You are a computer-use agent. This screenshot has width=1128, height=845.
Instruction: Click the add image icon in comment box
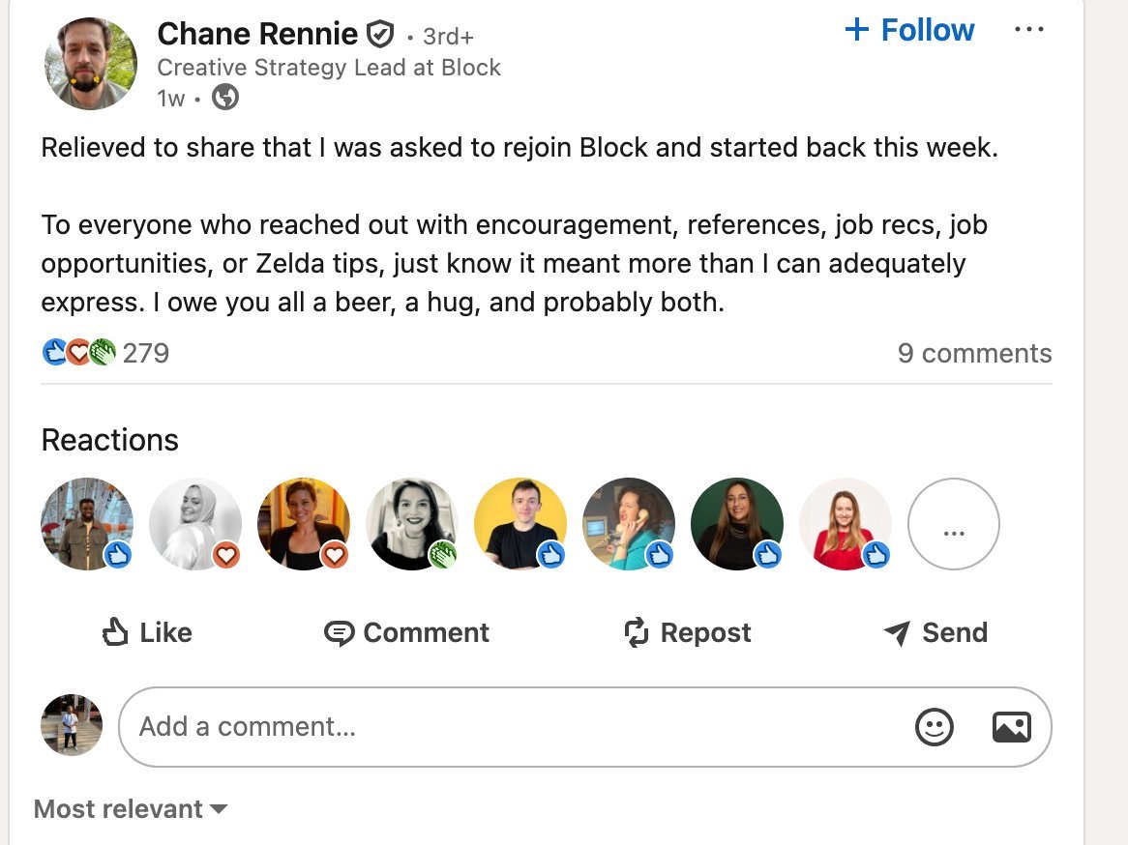coord(1011,727)
